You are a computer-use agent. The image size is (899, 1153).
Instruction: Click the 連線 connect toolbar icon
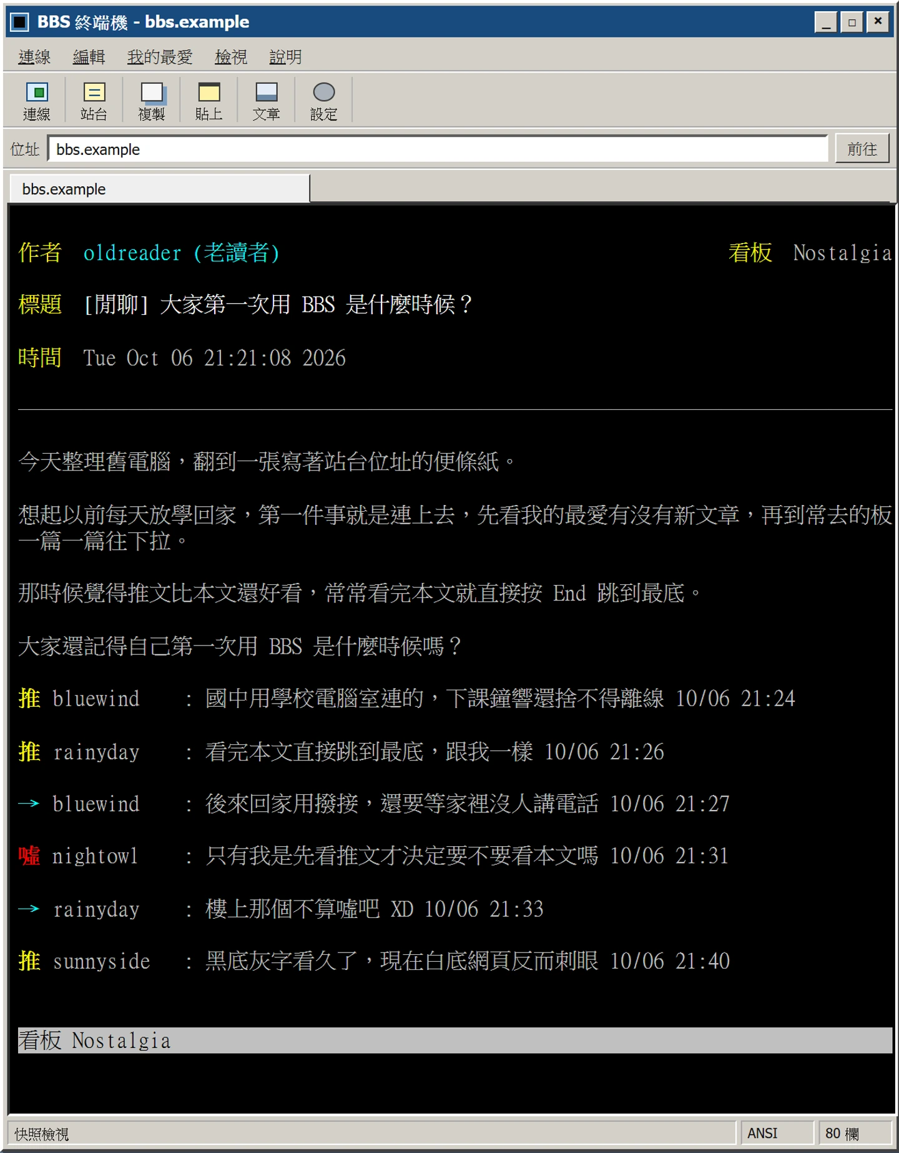37,101
